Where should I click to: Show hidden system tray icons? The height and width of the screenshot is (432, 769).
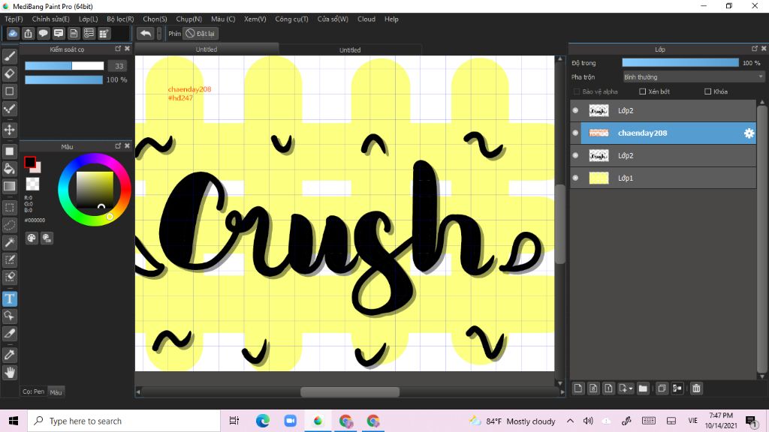[570, 421]
